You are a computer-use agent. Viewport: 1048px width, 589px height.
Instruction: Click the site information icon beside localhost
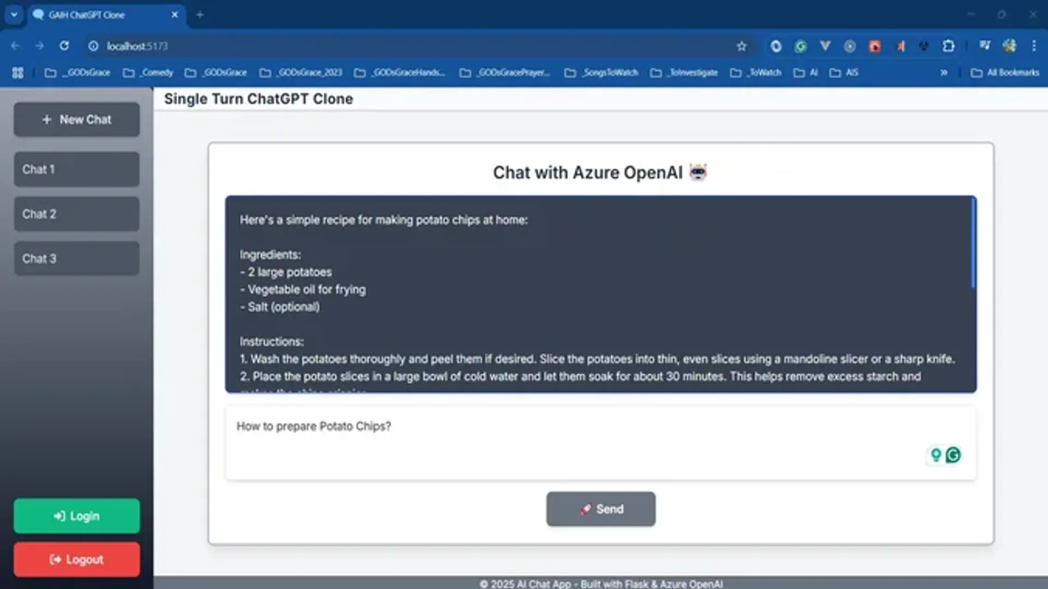(93, 46)
